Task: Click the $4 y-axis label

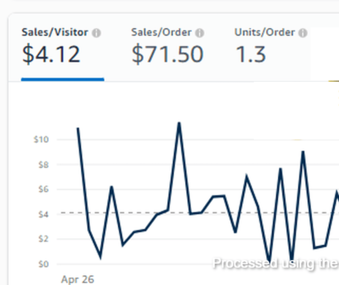Action: coord(42,214)
